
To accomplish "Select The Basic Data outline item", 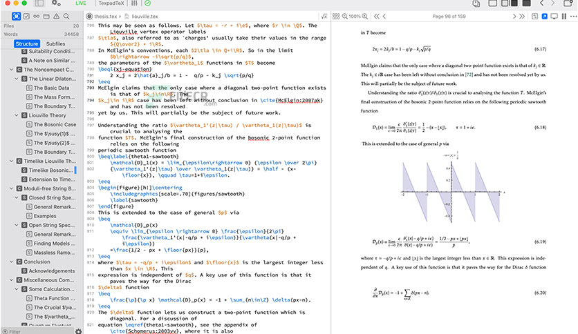I will (51, 88).
